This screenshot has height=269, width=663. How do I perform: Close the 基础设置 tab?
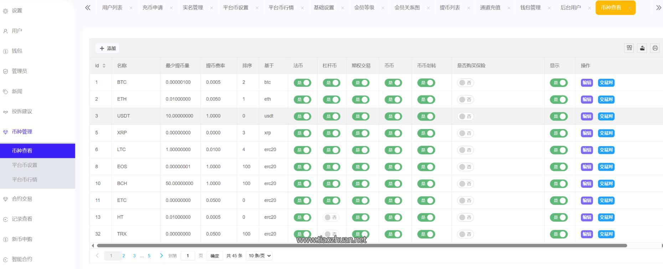click(x=343, y=8)
